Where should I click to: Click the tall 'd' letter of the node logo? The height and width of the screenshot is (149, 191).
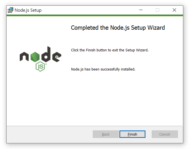46,54
